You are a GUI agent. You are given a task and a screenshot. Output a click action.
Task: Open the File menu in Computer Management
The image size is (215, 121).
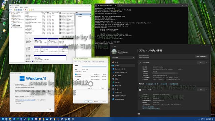(x=11, y=8)
